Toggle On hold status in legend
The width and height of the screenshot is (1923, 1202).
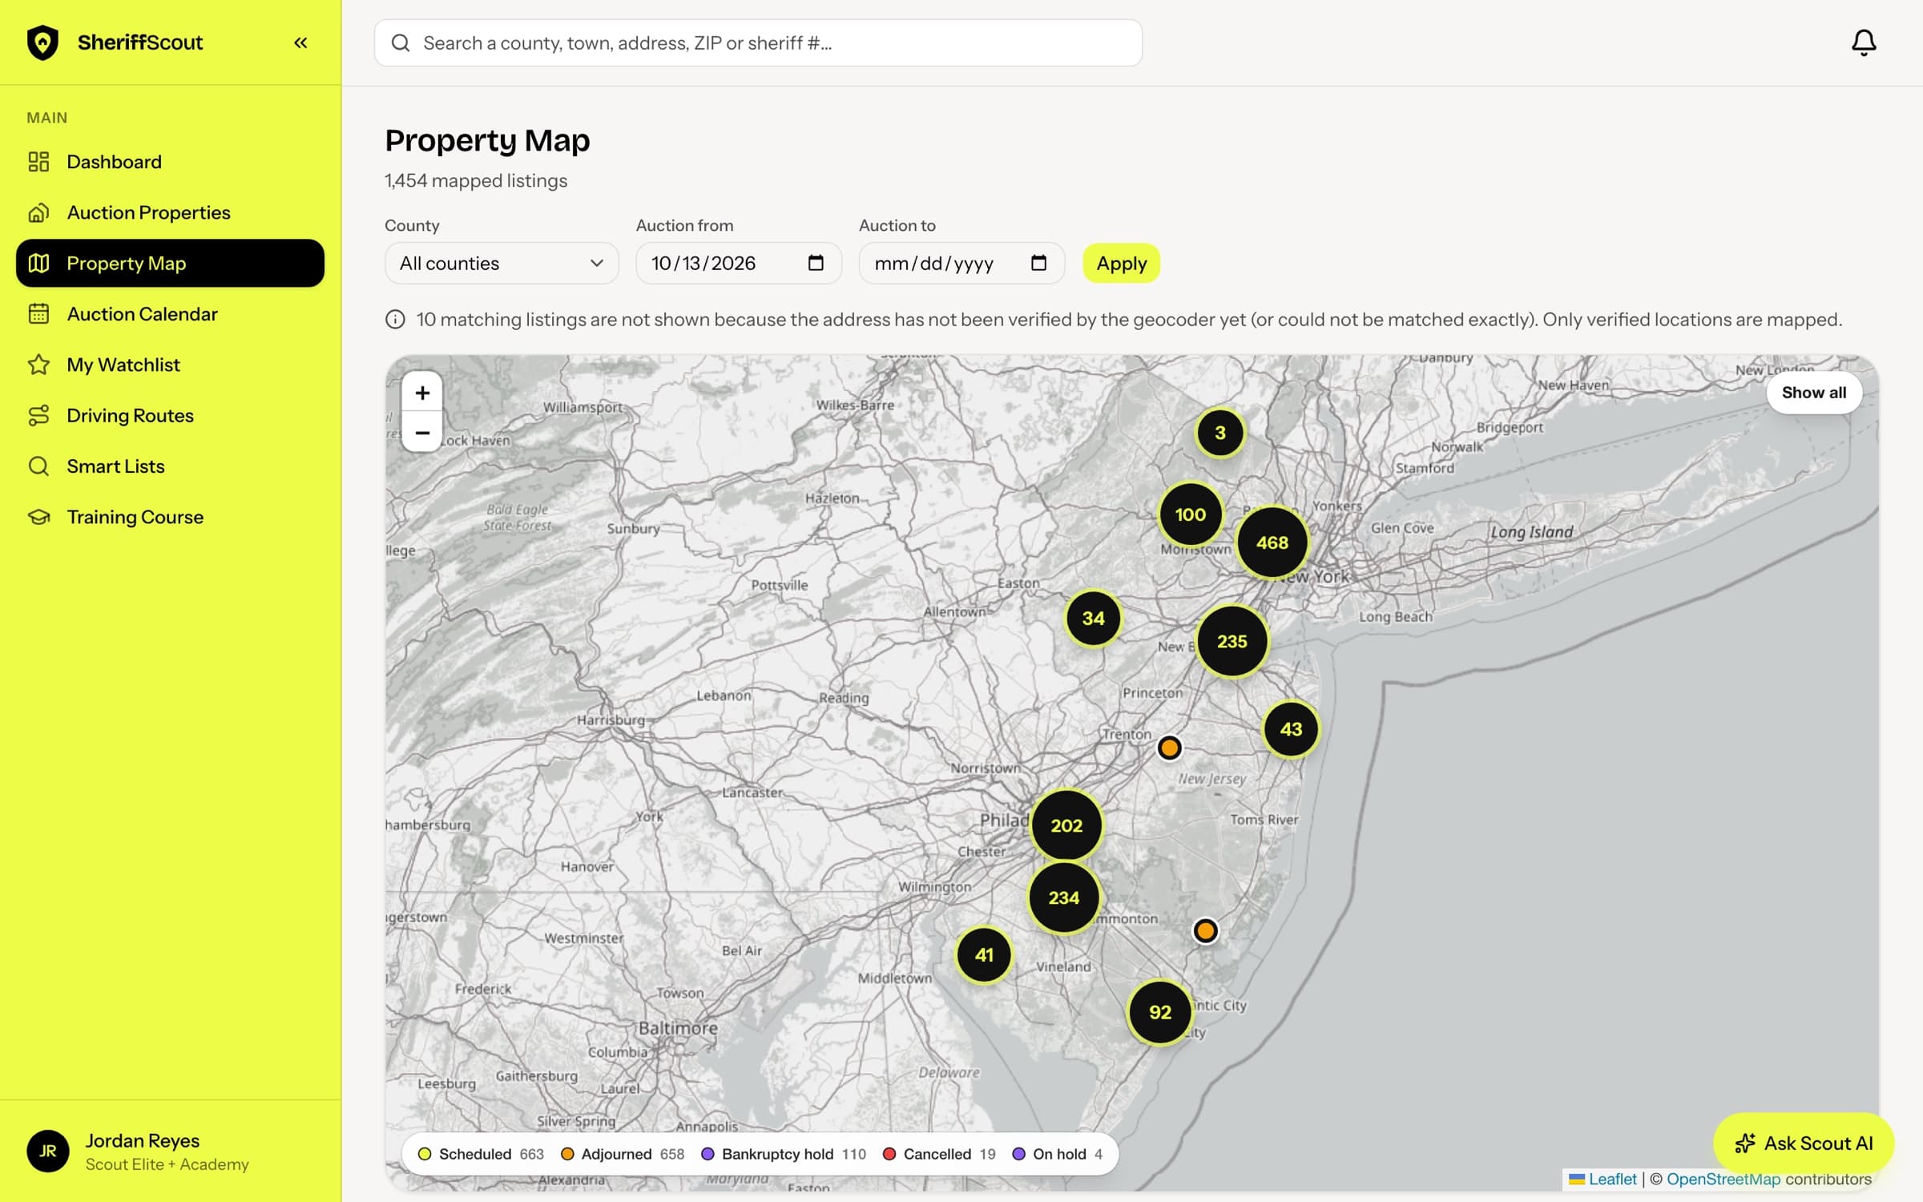[x=1057, y=1154]
